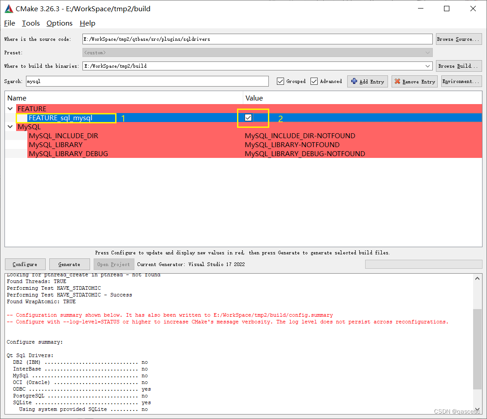The width and height of the screenshot is (487, 419).
Task: Click the ODBC ... yes log line
Action: point(82,389)
